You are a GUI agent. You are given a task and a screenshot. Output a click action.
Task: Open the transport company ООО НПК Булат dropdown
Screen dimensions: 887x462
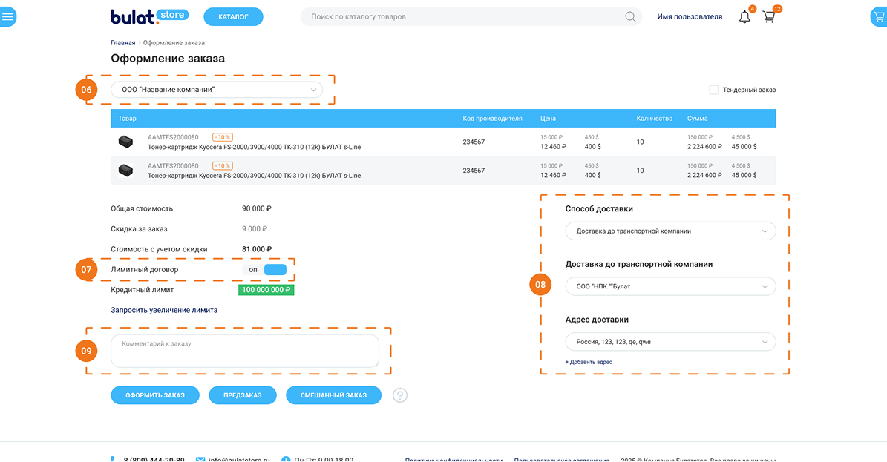670,286
